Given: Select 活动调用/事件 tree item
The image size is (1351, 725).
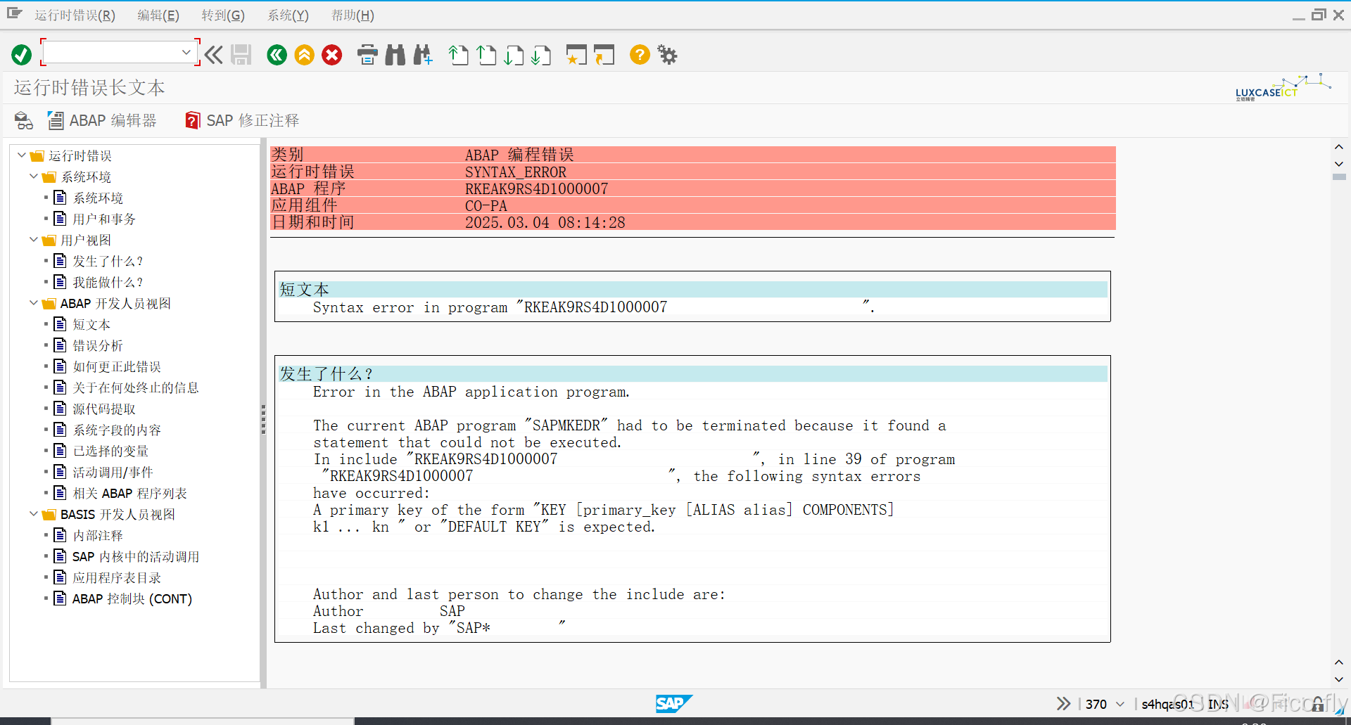Looking at the screenshot, I should point(113,473).
